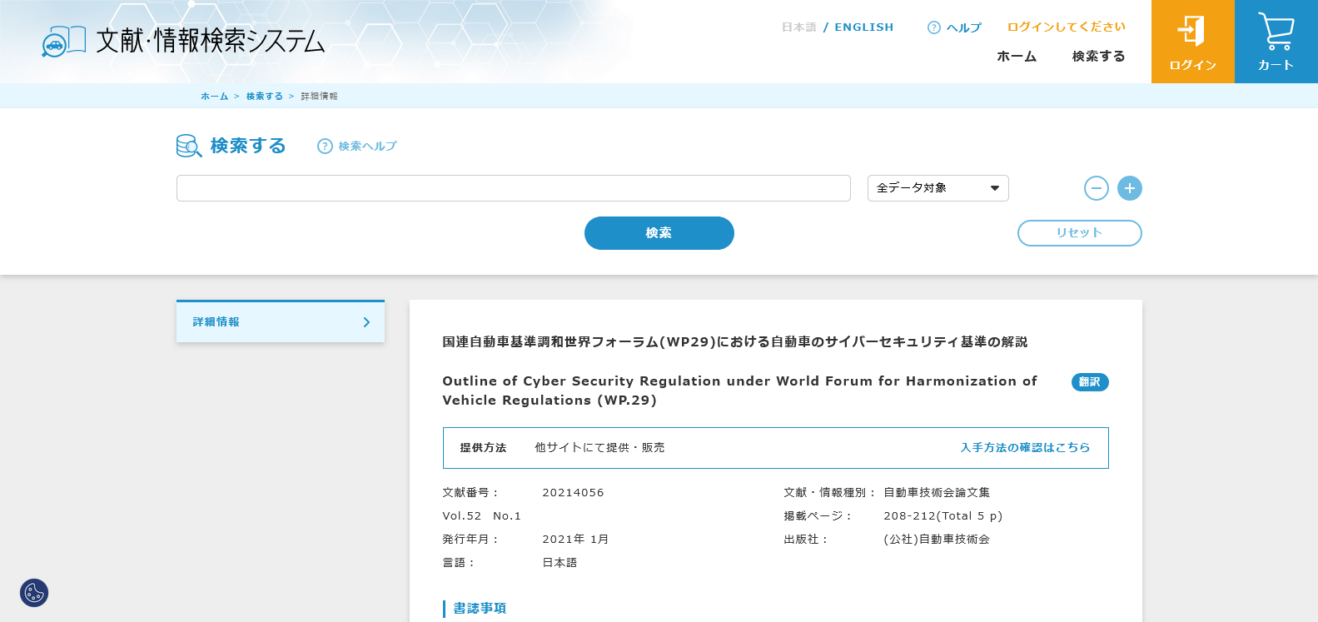
Task: Go to ホーム in top navigation
Action: click(x=1017, y=57)
